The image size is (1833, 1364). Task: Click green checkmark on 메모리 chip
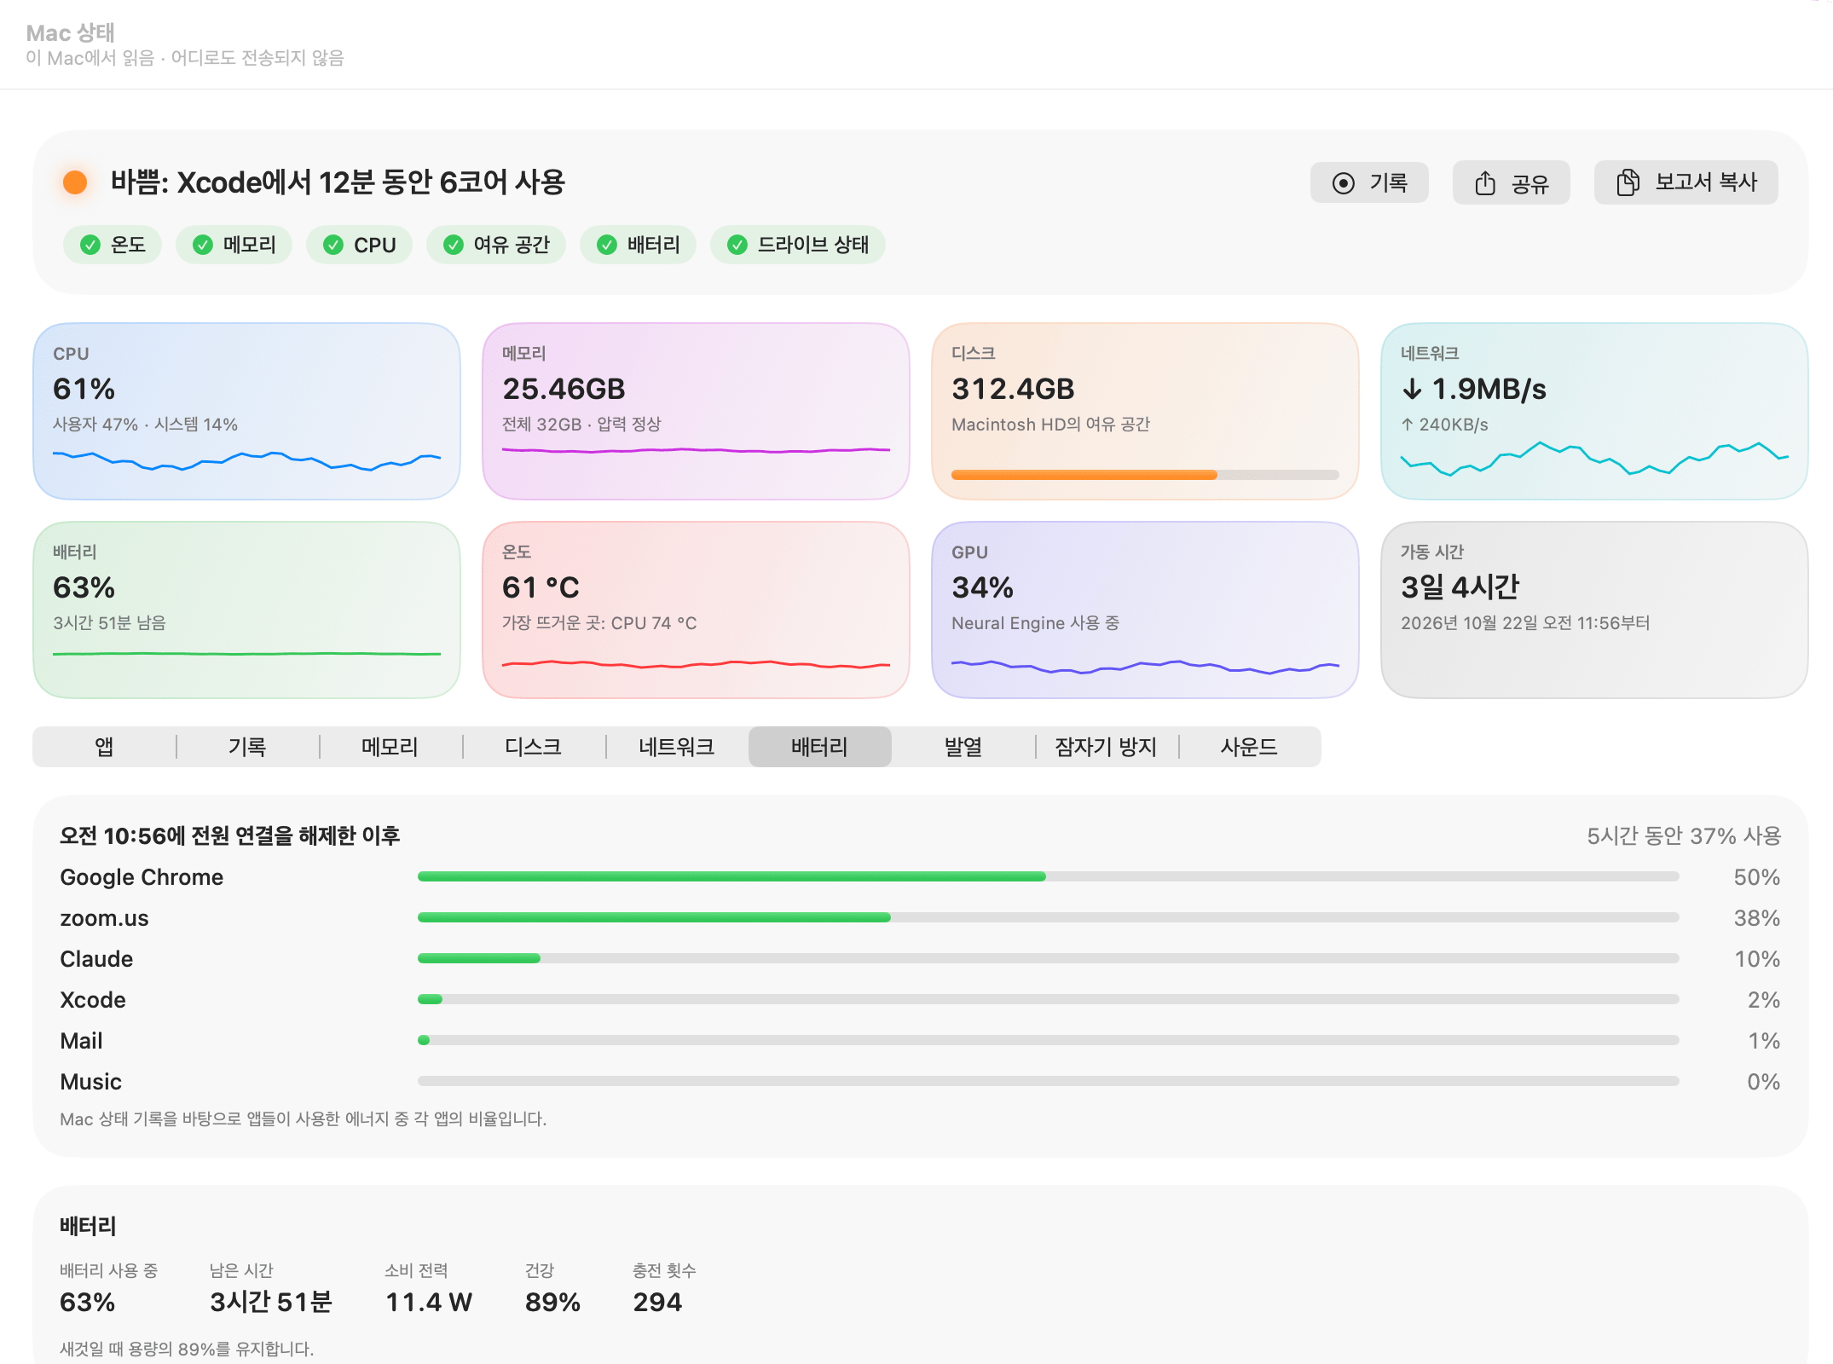pyautogui.click(x=202, y=246)
